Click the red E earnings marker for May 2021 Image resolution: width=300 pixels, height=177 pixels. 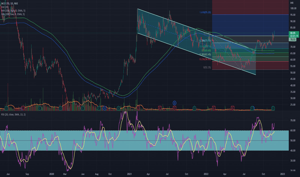tap(160, 108)
